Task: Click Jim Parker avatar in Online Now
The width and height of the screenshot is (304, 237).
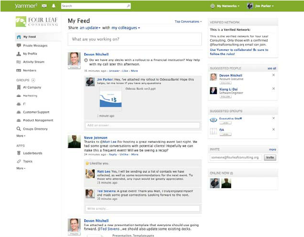Action: click(215, 183)
